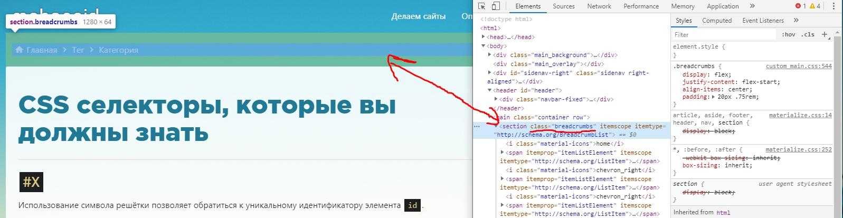Click the plus icon to add style rule
This screenshot has width=843, height=218.
pos(825,34)
